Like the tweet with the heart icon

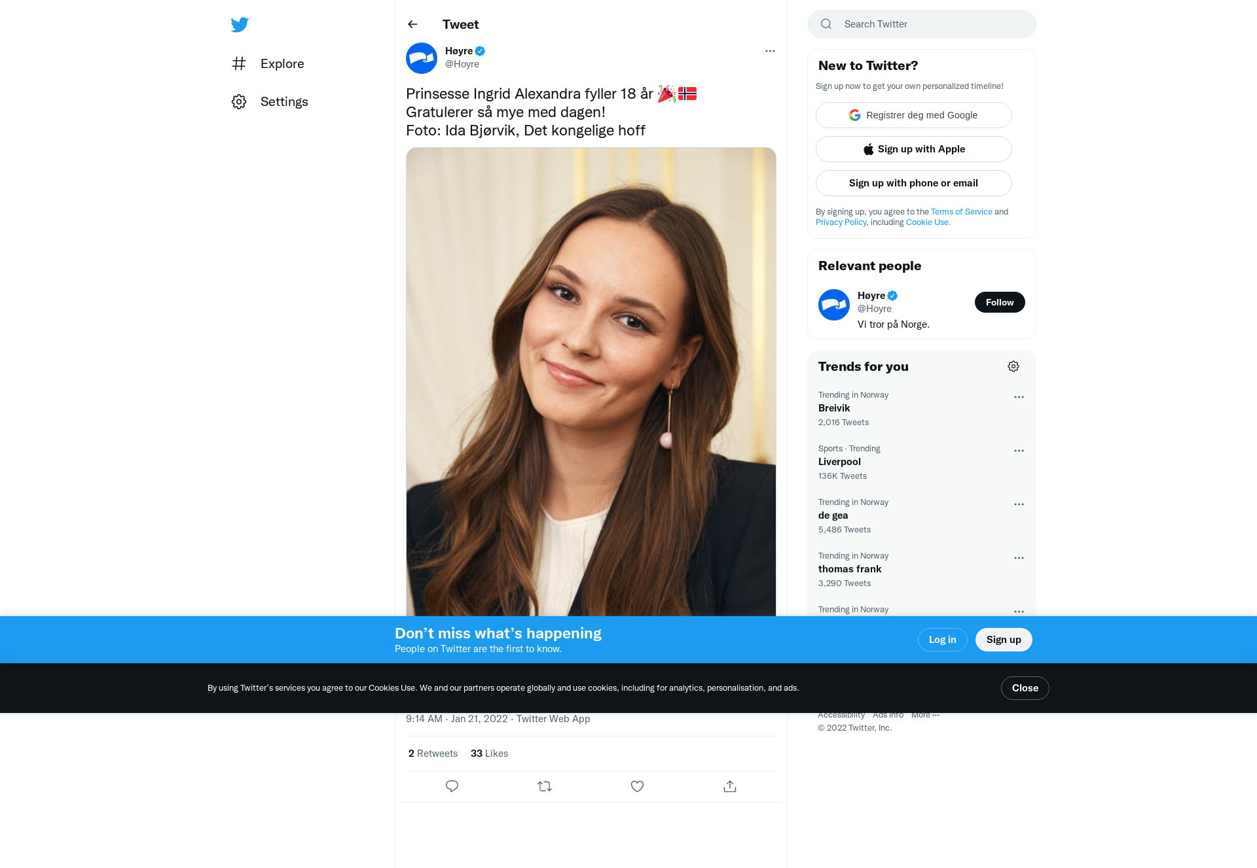coord(637,786)
